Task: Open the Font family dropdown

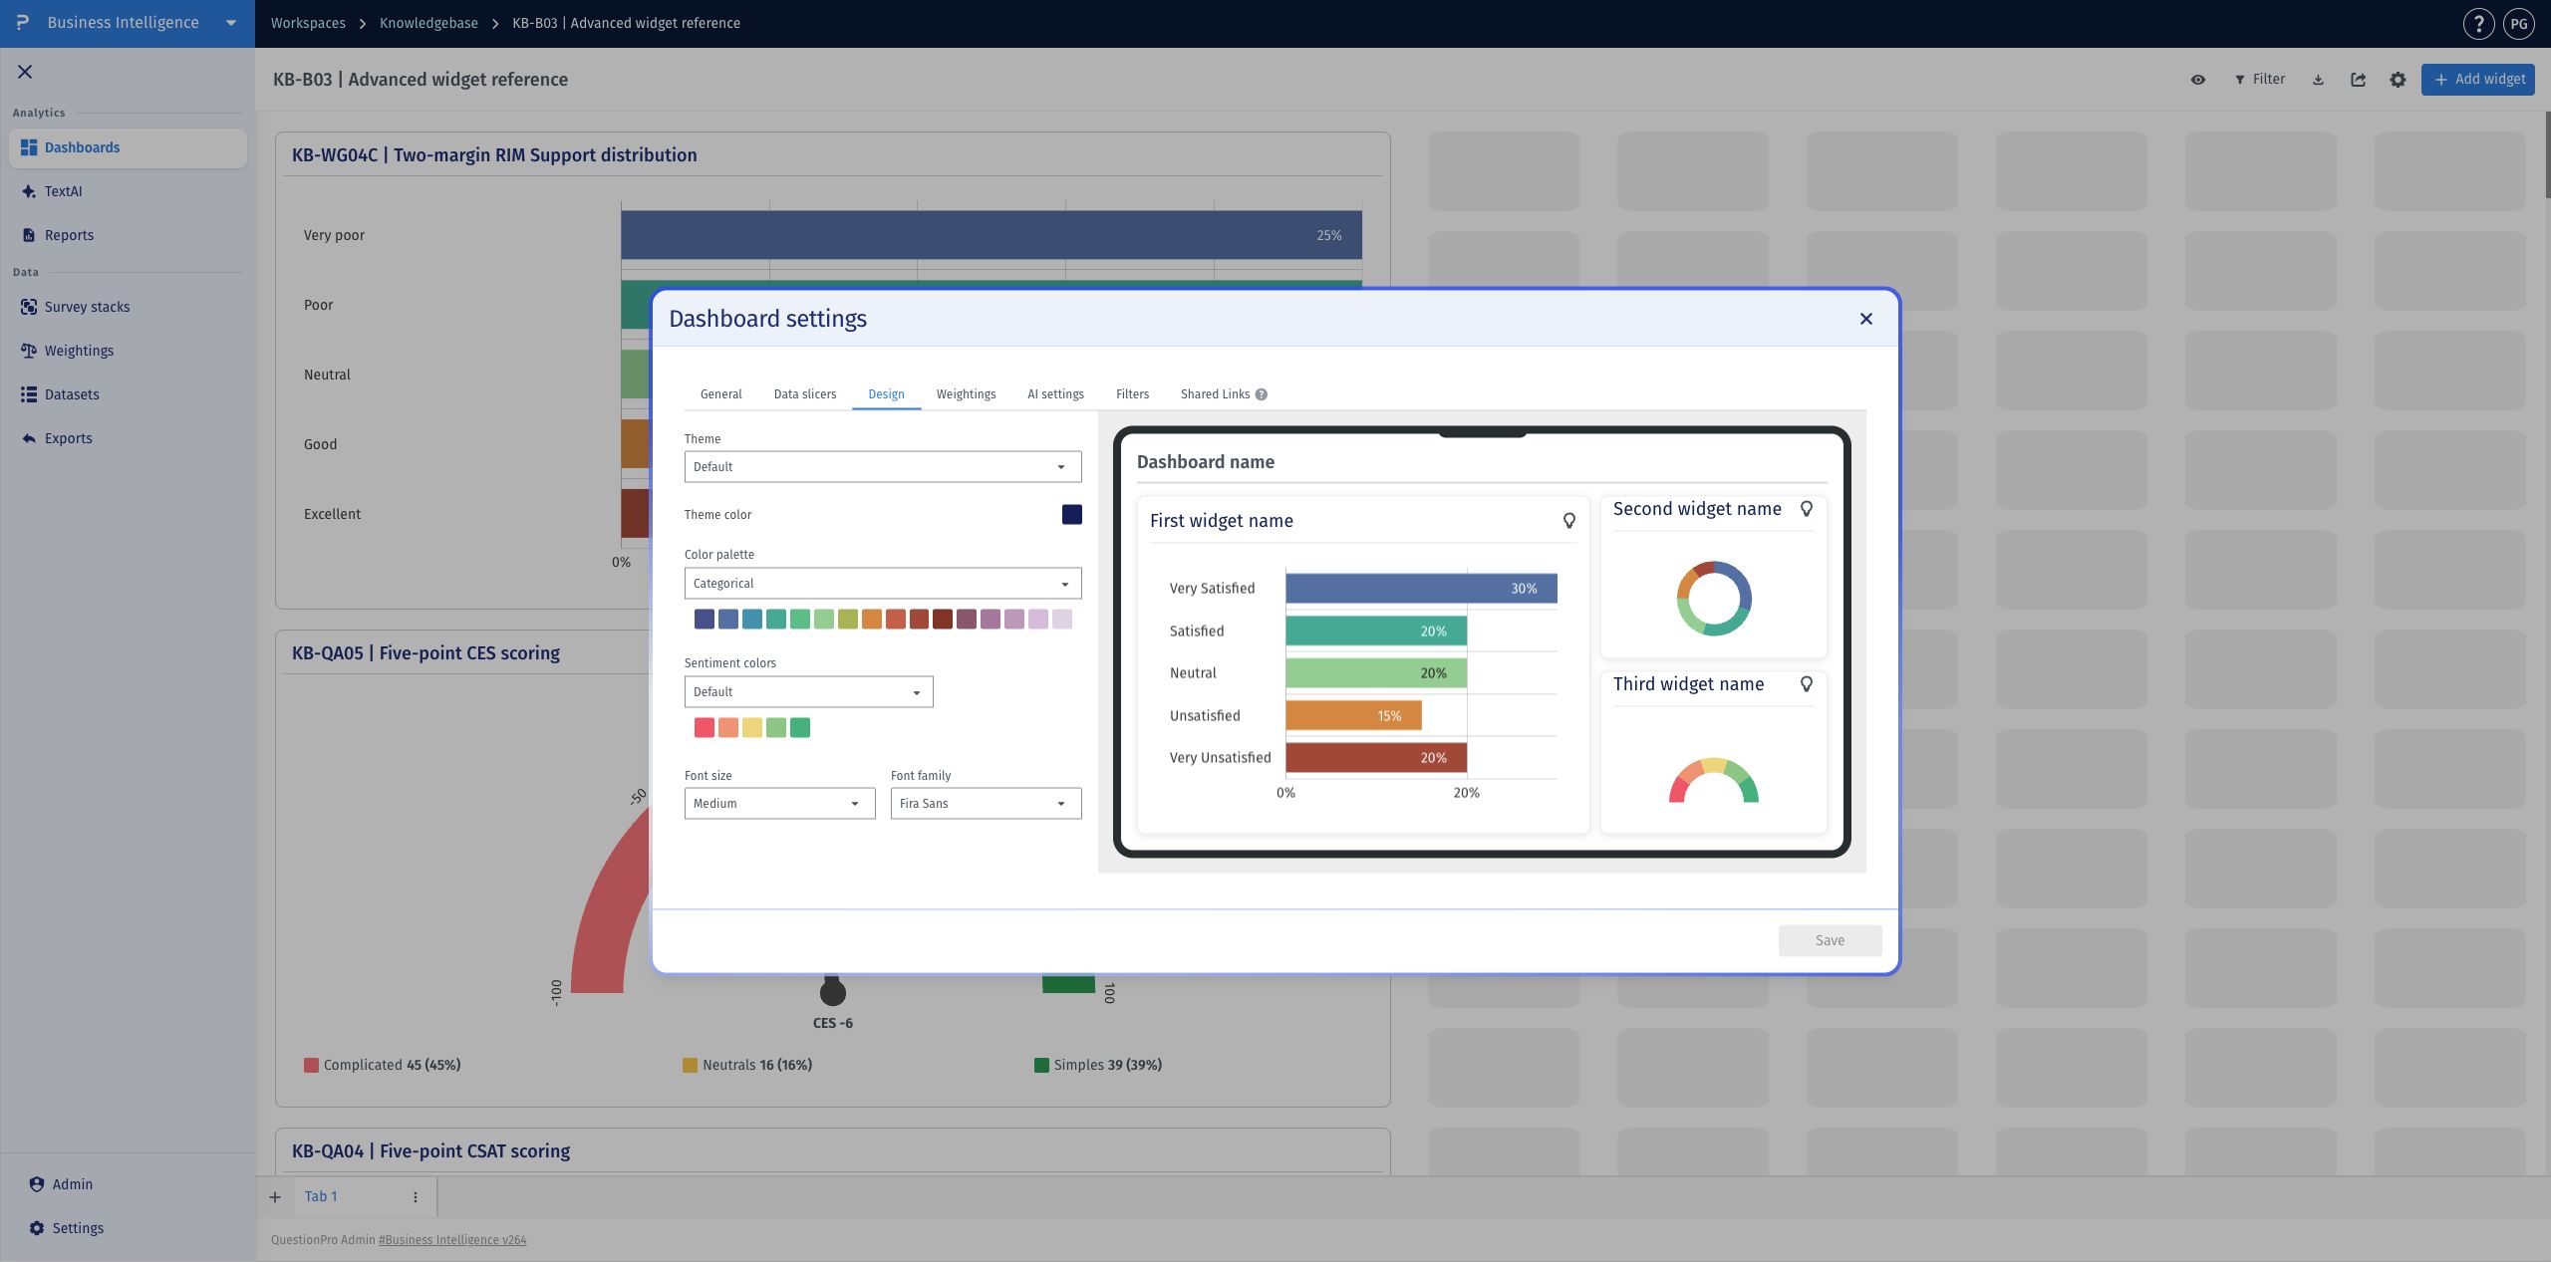Action: (x=986, y=804)
